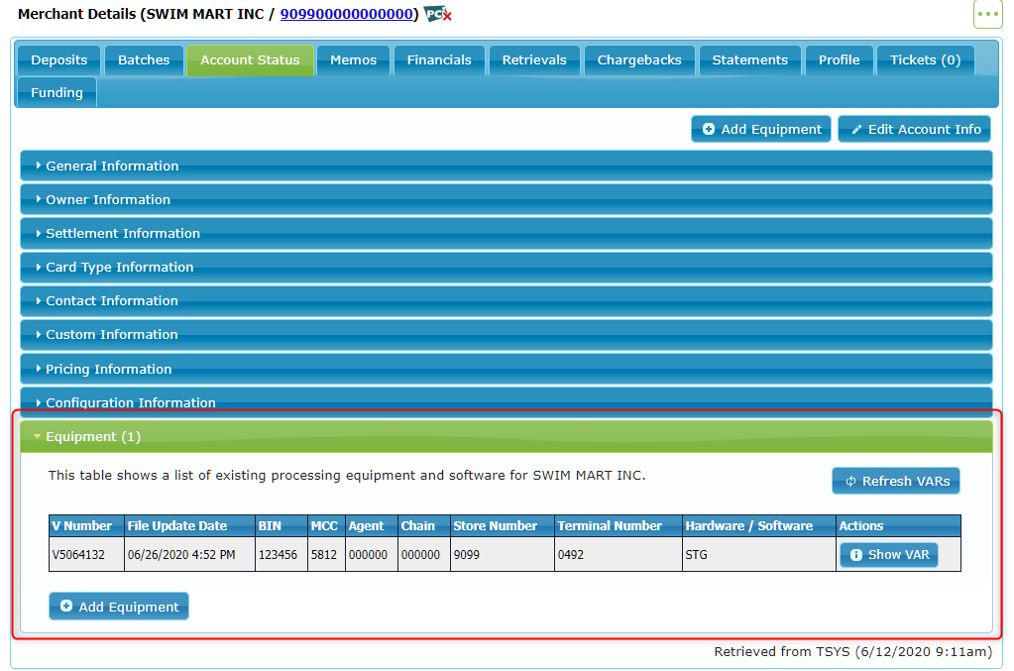Go to the Memos tab
Viewport: 1014px width, 671px height.
coord(353,60)
